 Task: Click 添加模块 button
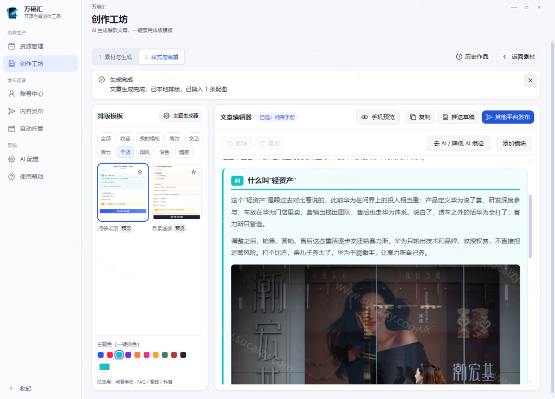coord(514,143)
